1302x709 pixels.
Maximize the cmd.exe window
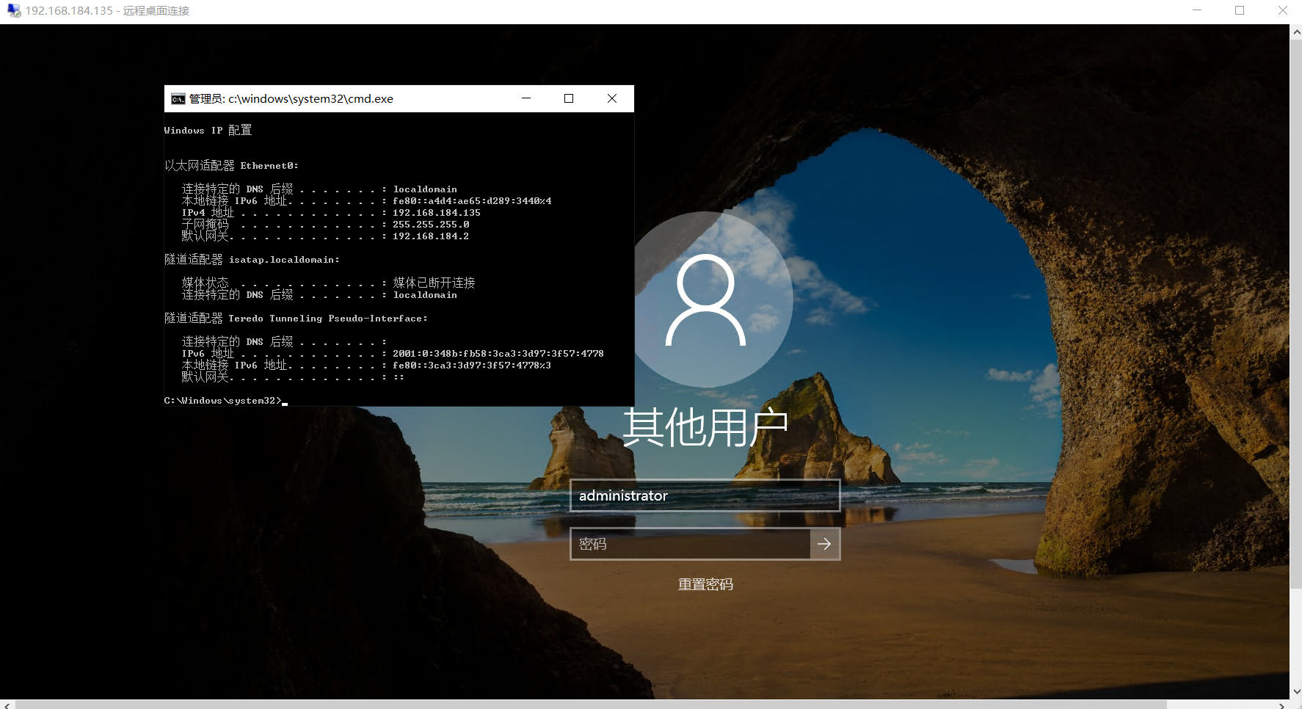(569, 98)
